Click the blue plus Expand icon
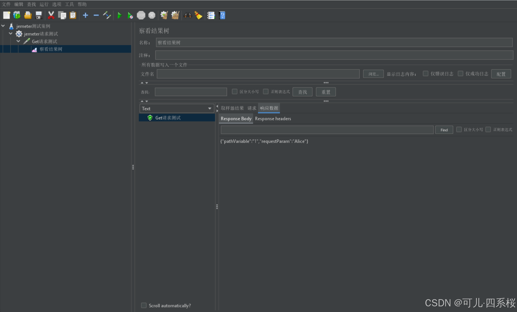Viewport: 517px width, 312px height. (85, 16)
